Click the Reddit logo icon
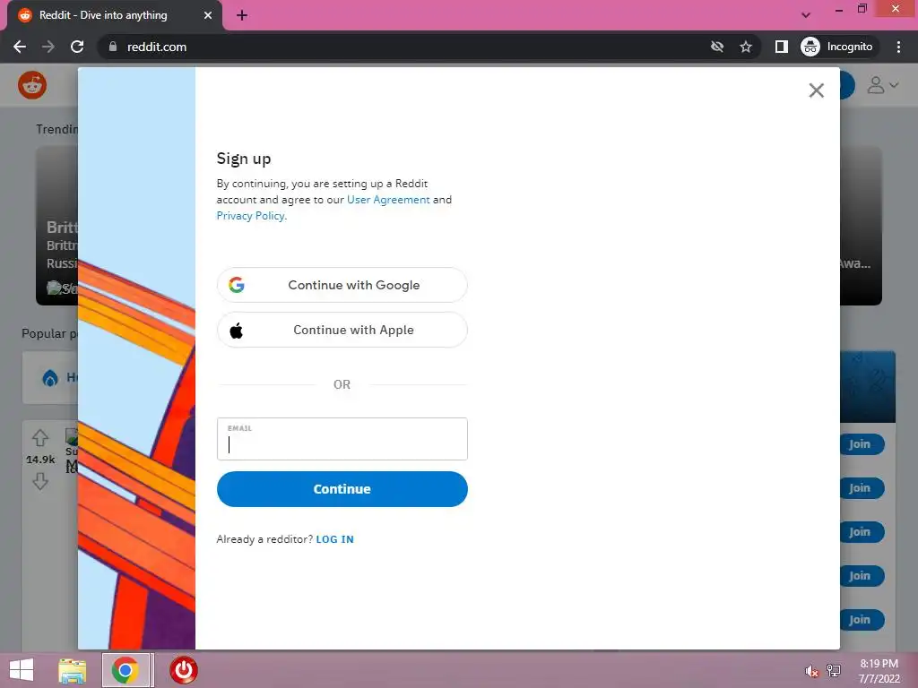 (x=32, y=85)
